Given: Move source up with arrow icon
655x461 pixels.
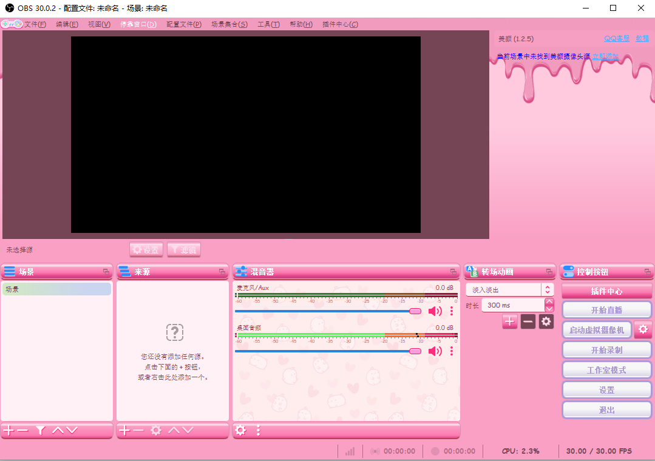Looking at the screenshot, I should (x=174, y=430).
